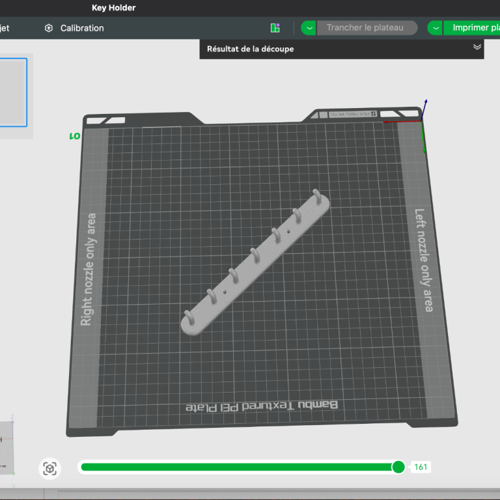The height and width of the screenshot is (500, 500).
Task: Click the Left nozzle only area strip
Action: tap(423, 259)
